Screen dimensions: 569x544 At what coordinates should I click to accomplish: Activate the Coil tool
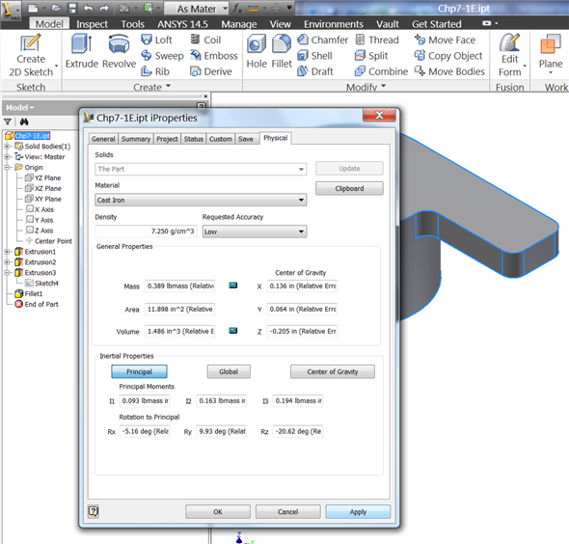coord(205,40)
